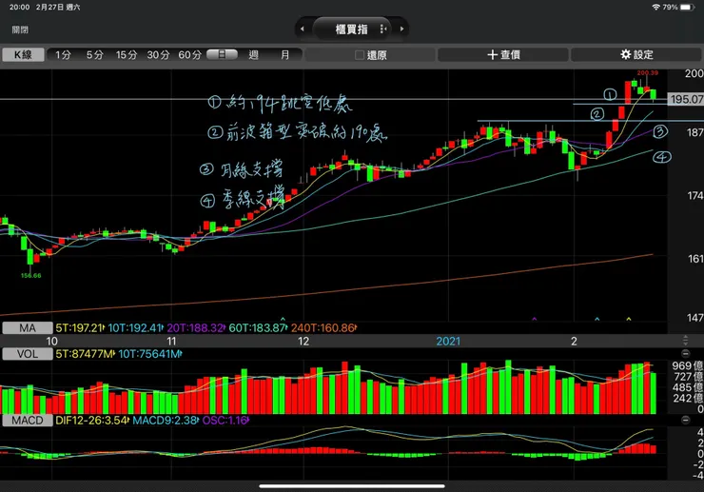
Task: Select the 60T:183.87 moving average value
Action: [x=258, y=328]
